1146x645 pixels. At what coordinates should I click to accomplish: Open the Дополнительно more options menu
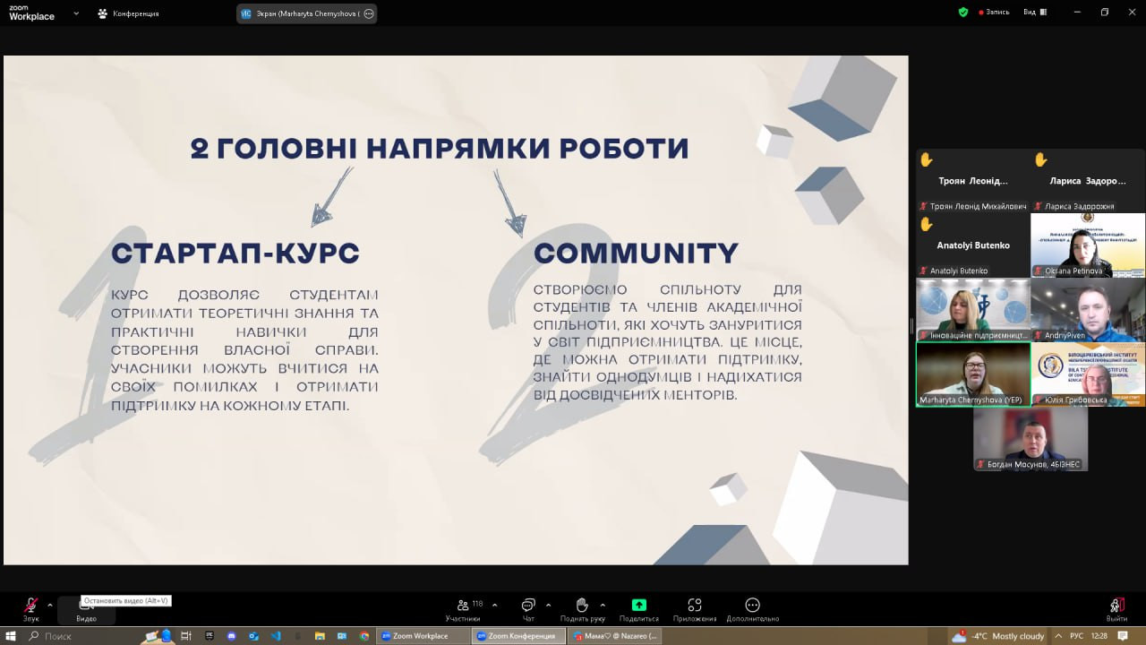pos(752,610)
